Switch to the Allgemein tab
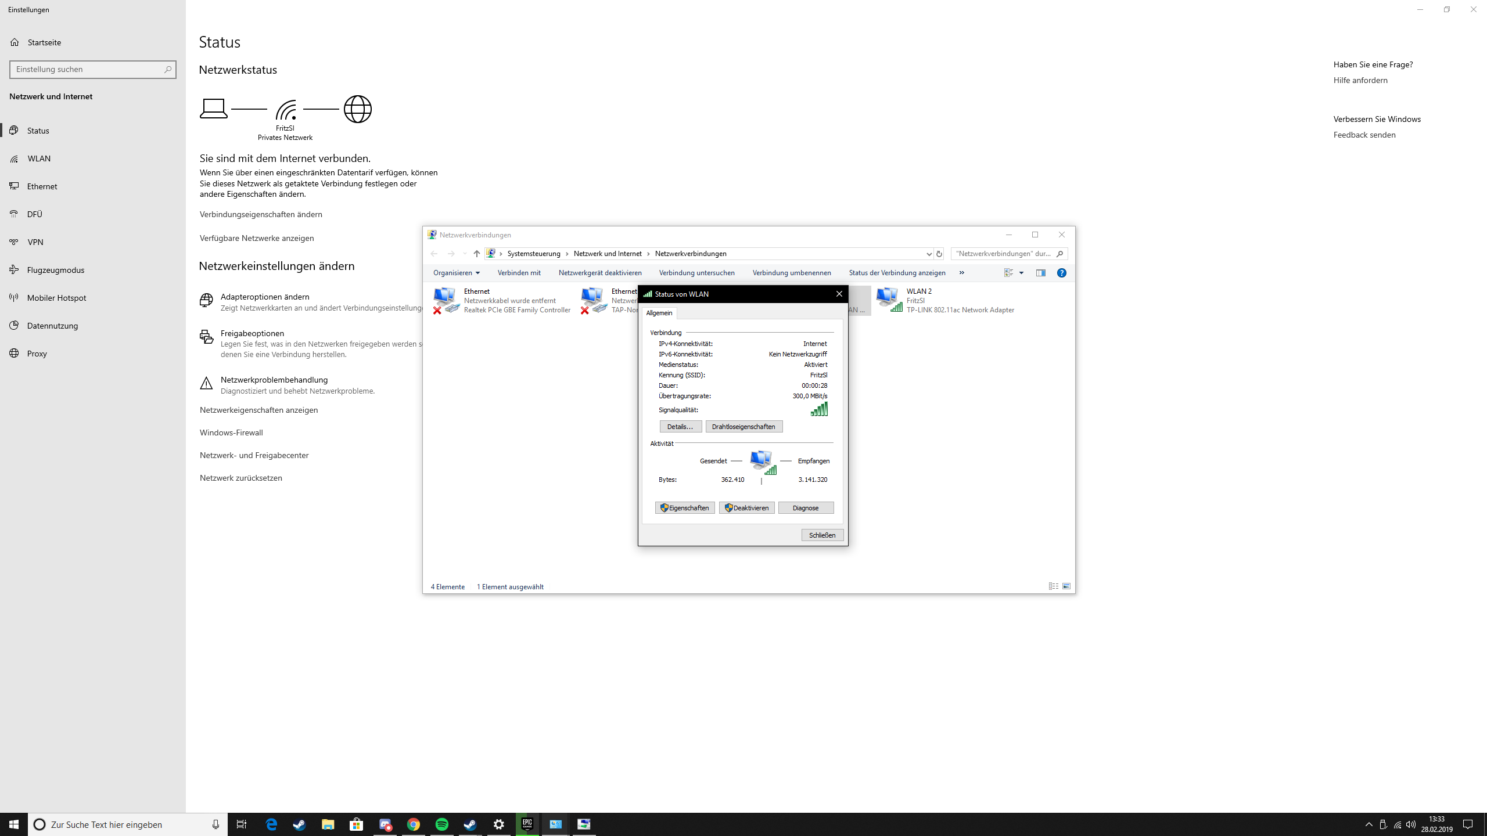 coord(659,313)
